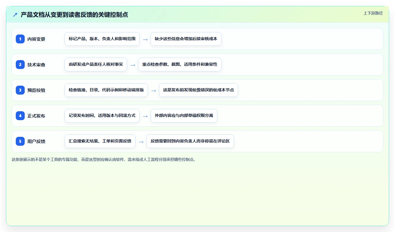Select step badge 1 for 内容变更
This screenshot has width=395, height=232.
tap(20, 39)
